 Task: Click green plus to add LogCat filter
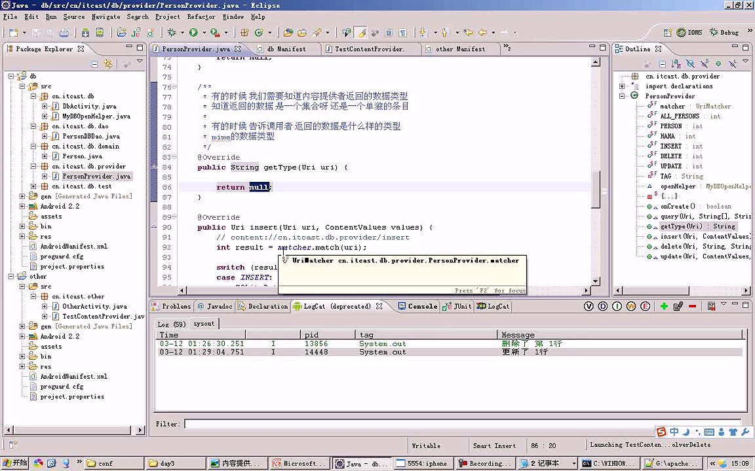pyautogui.click(x=664, y=306)
